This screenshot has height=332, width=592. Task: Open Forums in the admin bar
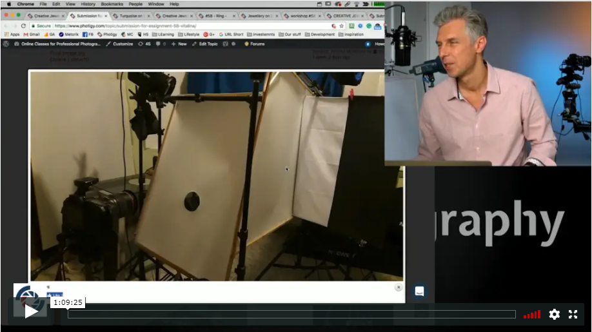pyautogui.click(x=255, y=44)
